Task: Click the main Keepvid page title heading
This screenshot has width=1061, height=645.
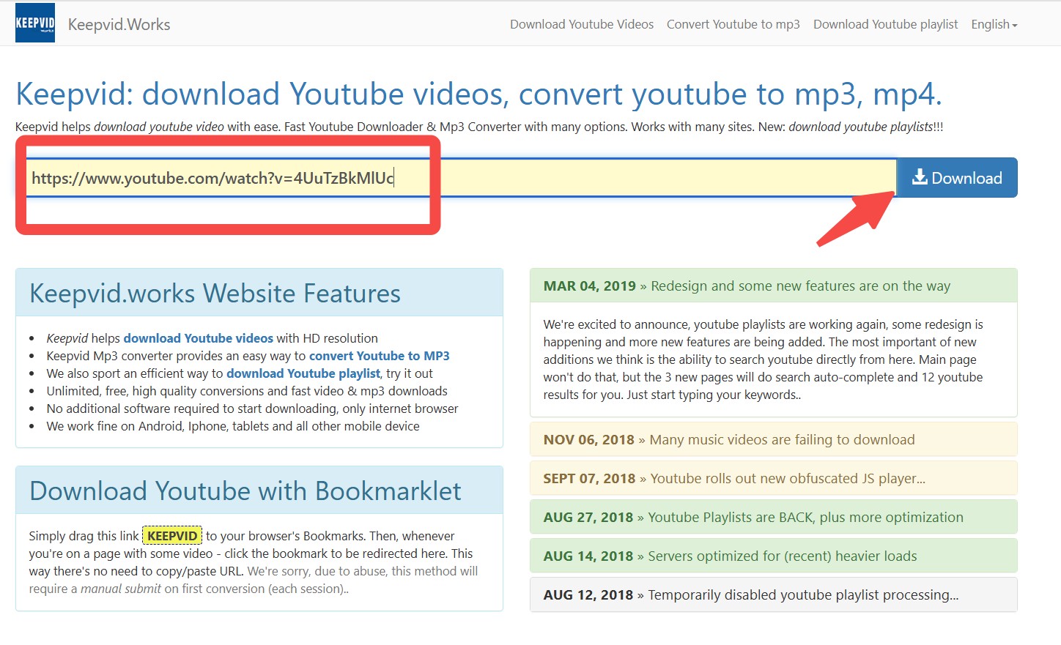Action: click(x=478, y=94)
